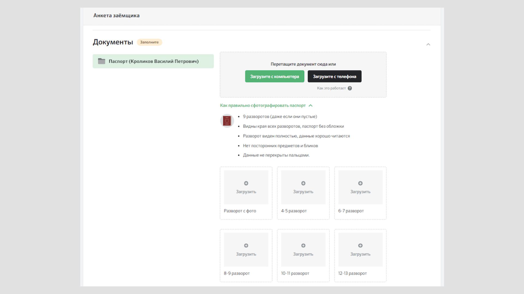The height and width of the screenshot is (294, 524).
Task: Click 'Как правильно сфотографировать паспорт' link
Action: click(x=263, y=106)
